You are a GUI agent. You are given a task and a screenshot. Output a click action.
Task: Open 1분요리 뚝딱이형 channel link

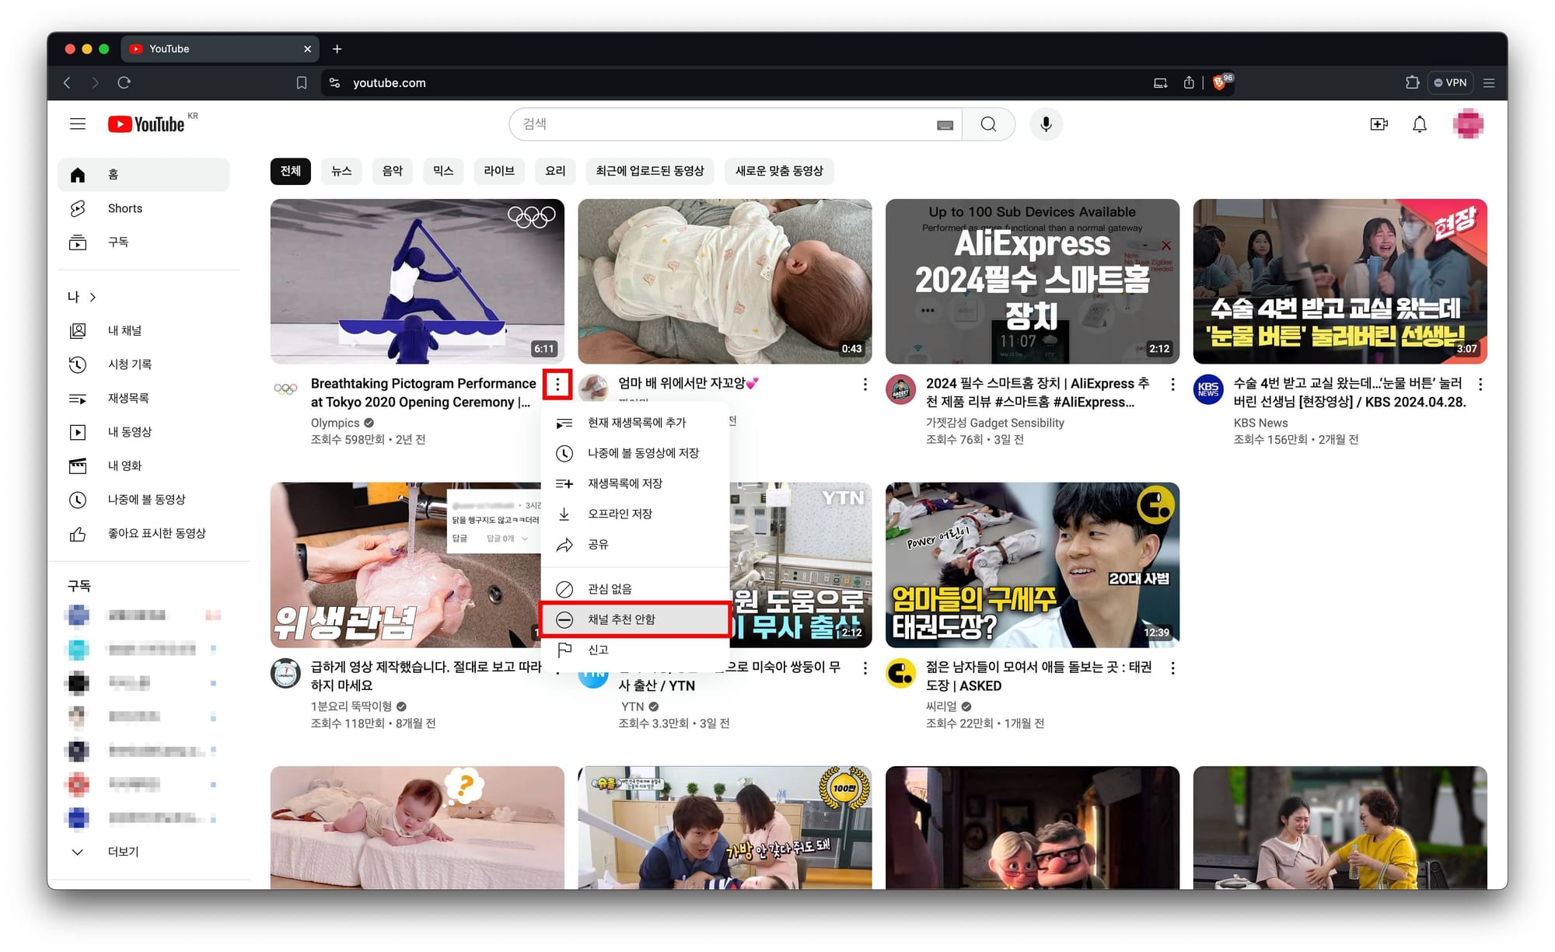(x=351, y=706)
